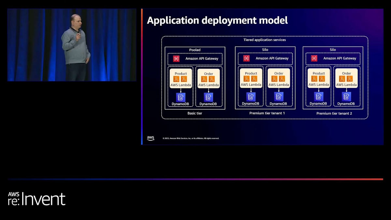Click the "Premium tier tenant 2" caption
Image resolution: width=391 pixels, height=220 pixels.
click(334, 113)
